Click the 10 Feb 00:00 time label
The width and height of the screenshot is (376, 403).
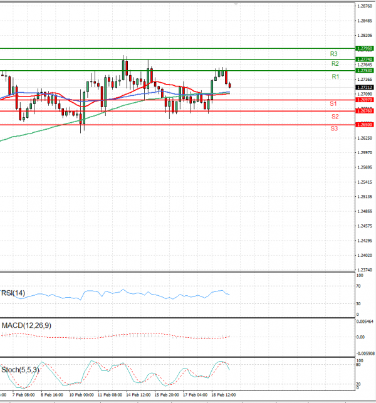click(81, 395)
